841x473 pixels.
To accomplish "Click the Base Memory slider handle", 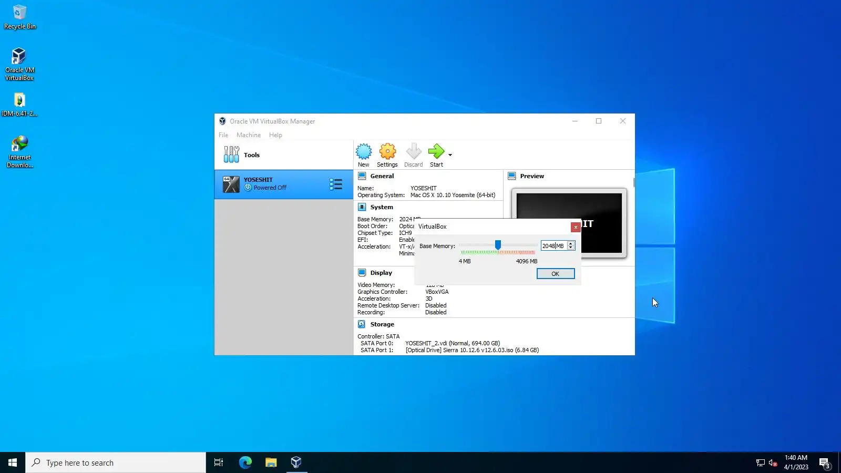I will (x=498, y=245).
